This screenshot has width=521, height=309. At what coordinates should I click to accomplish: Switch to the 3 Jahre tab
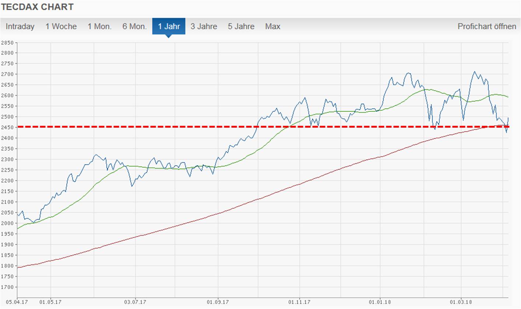click(x=204, y=26)
